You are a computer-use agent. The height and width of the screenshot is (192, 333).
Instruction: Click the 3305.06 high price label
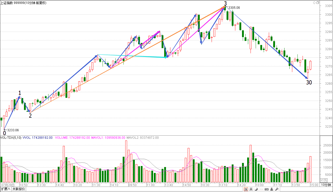point(234,8)
